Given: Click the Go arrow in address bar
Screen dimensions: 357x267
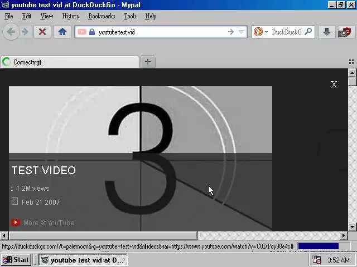Looking at the screenshot, I should [231, 32].
